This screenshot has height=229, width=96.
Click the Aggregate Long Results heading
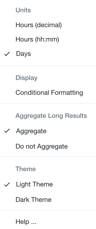(51, 116)
